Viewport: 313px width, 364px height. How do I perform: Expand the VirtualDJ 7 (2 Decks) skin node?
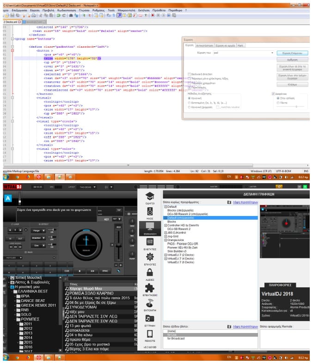[x=166, y=255]
